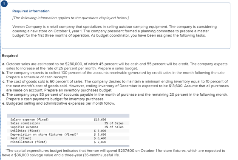This screenshot has width=238, height=160.
Task: Click the Depreciation on store fixtures row
Action: pos(68,134)
